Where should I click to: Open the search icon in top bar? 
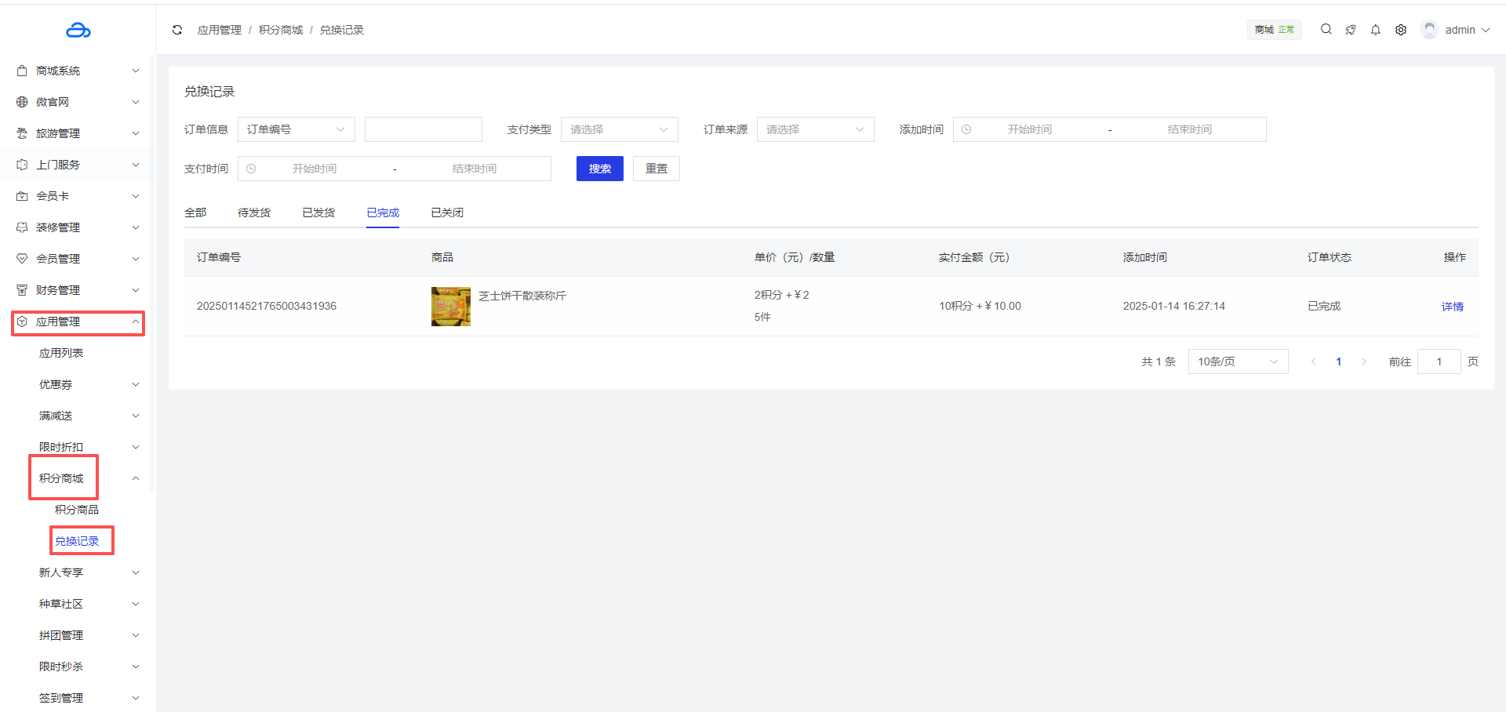(1326, 29)
